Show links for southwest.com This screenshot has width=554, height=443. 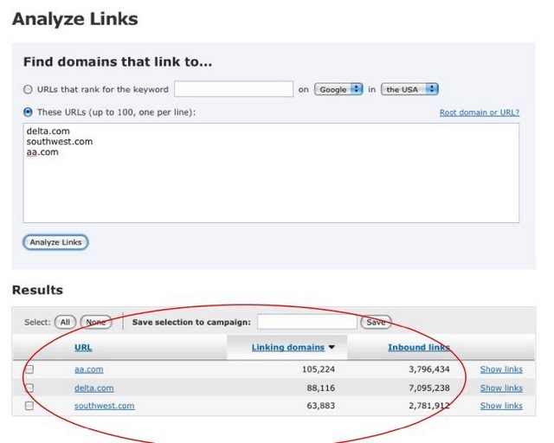tap(501, 406)
